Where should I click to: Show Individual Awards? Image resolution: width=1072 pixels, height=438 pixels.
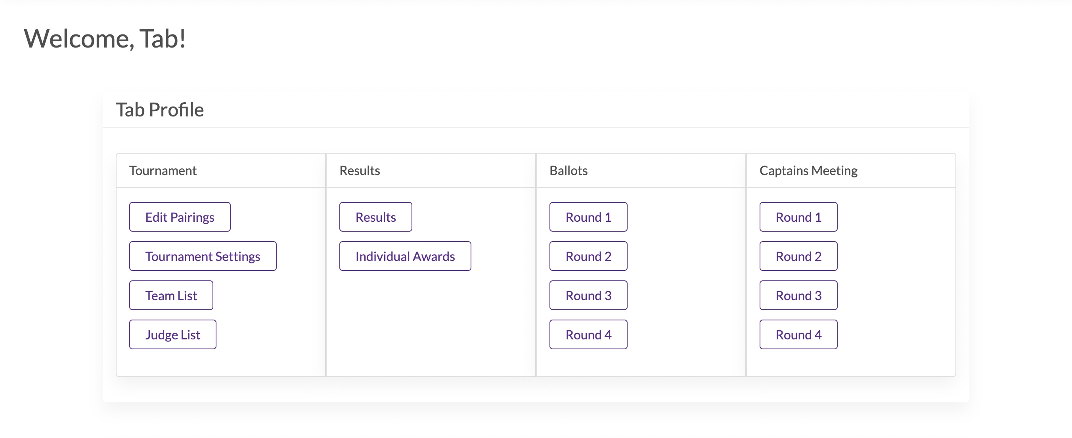click(405, 256)
